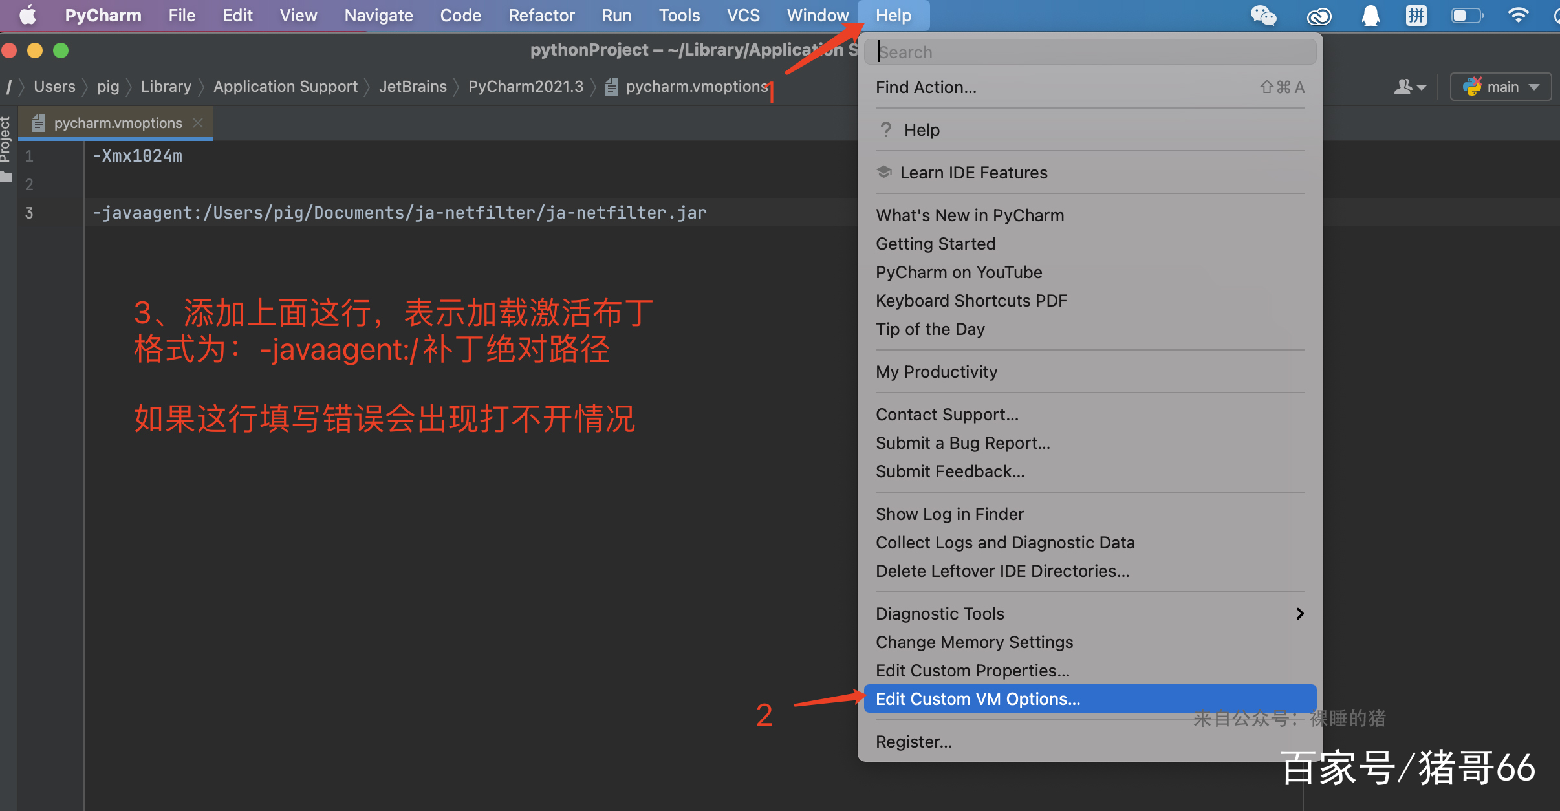Image resolution: width=1560 pixels, height=811 pixels.
Task: Open the Apple menu
Action: point(28,15)
